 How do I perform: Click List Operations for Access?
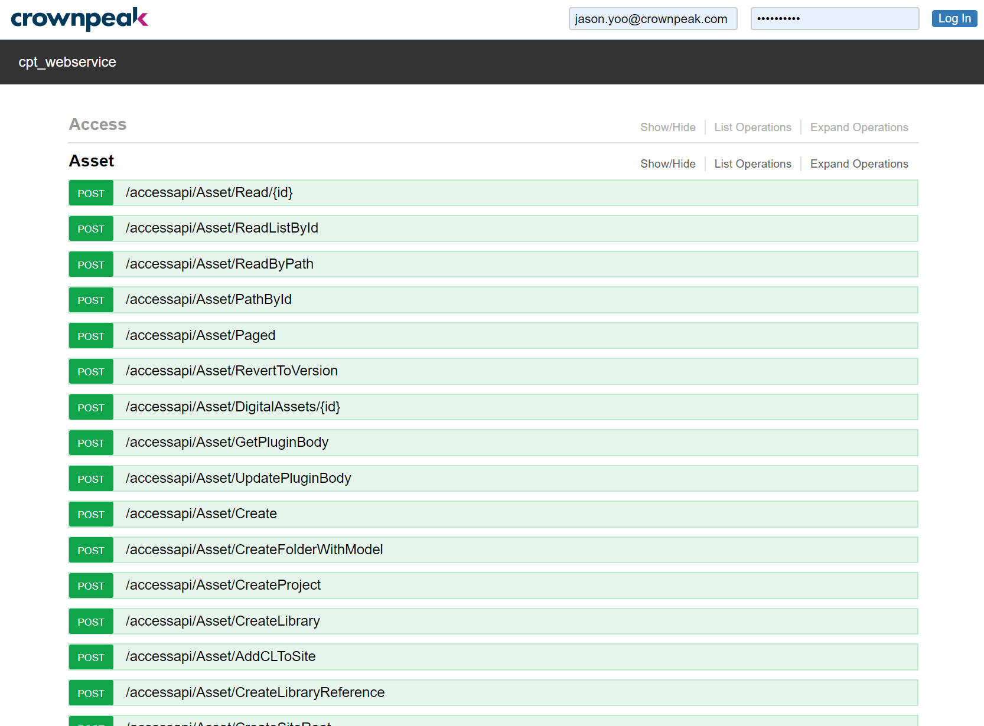pos(752,127)
